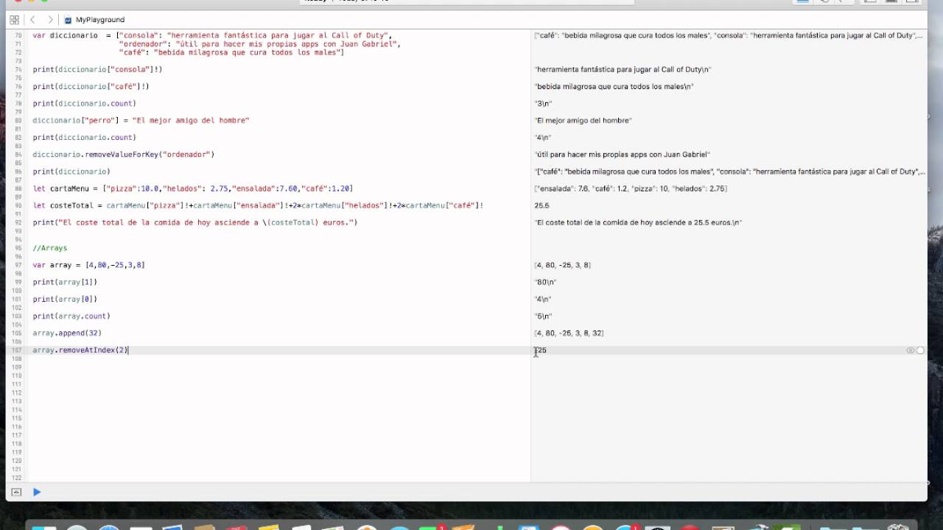Place cursor in 'var diccionario' declaration line
This screenshot has height=530, width=943.
pyautogui.click(x=211, y=35)
